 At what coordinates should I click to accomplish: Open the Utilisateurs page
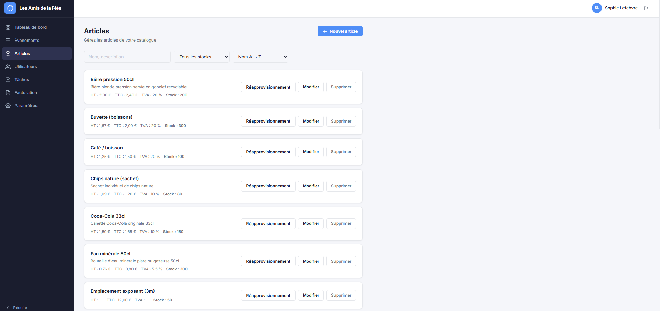point(37,67)
